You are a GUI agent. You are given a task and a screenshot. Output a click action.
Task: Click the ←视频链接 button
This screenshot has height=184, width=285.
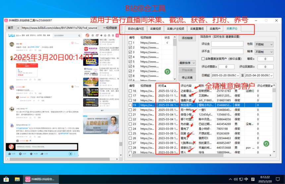click(110, 28)
